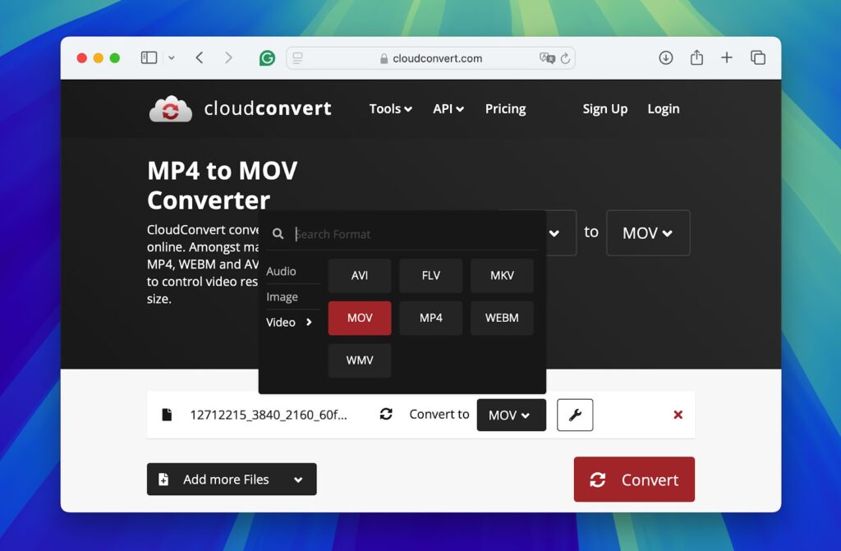Image resolution: width=841 pixels, height=551 pixels.
Task: Click the lock icon in address bar
Action: tap(384, 58)
